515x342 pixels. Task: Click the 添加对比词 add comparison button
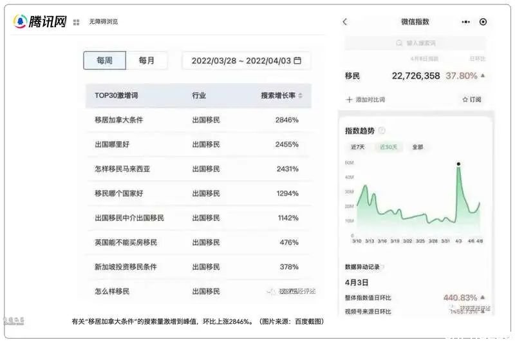366,100
